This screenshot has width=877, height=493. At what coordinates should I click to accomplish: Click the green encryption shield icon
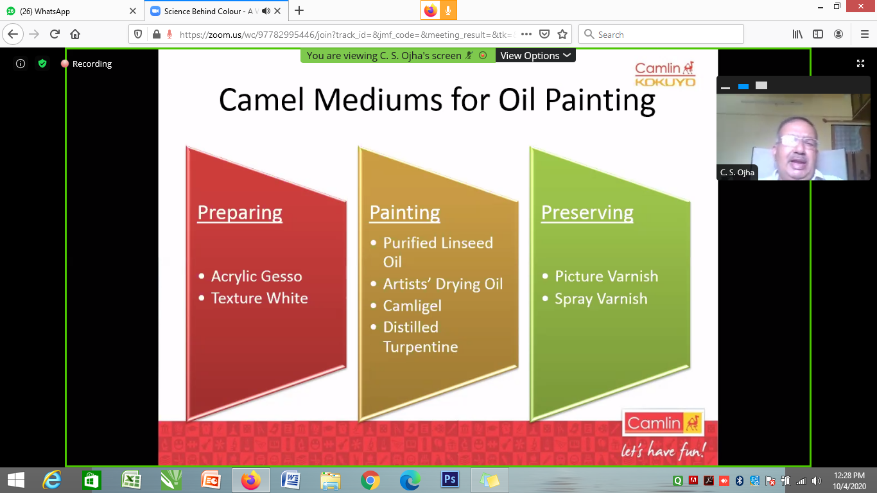(x=42, y=64)
